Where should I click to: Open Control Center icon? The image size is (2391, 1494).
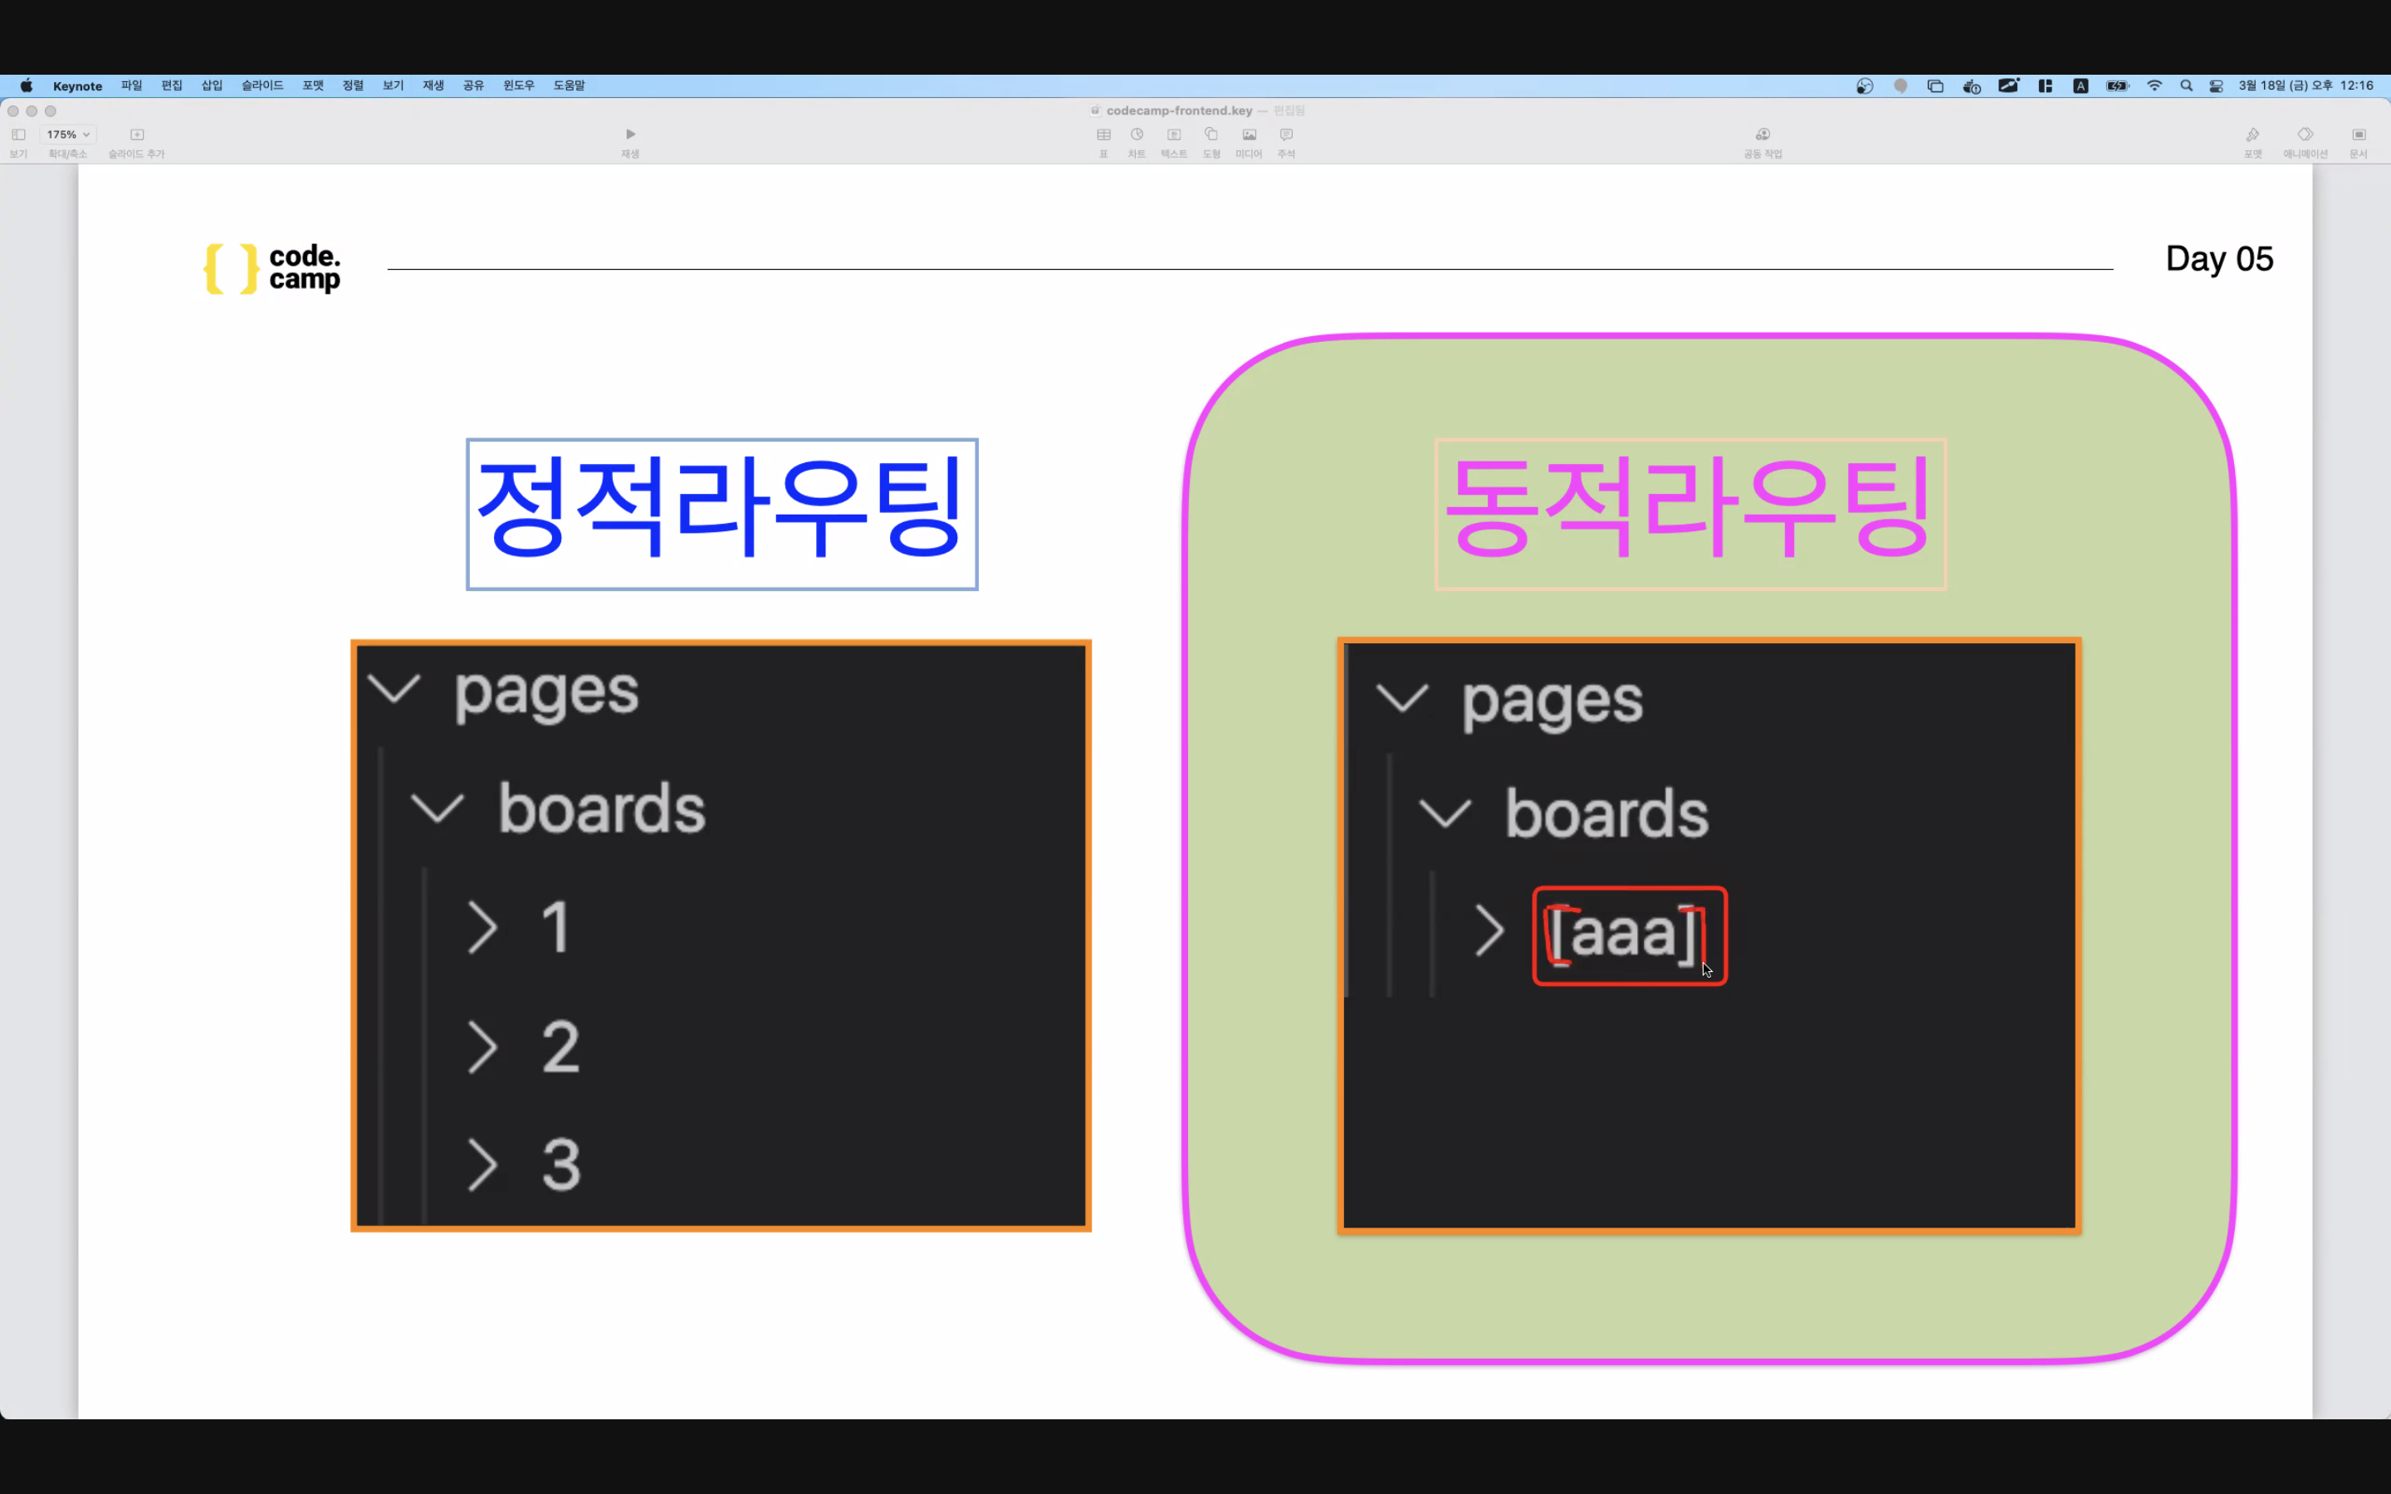click(2216, 86)
